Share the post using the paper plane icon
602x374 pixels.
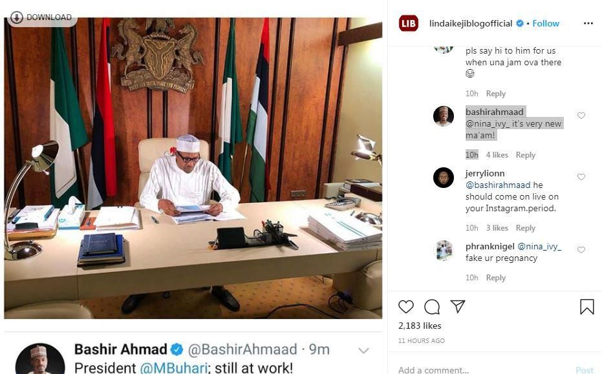coord(458,307)
